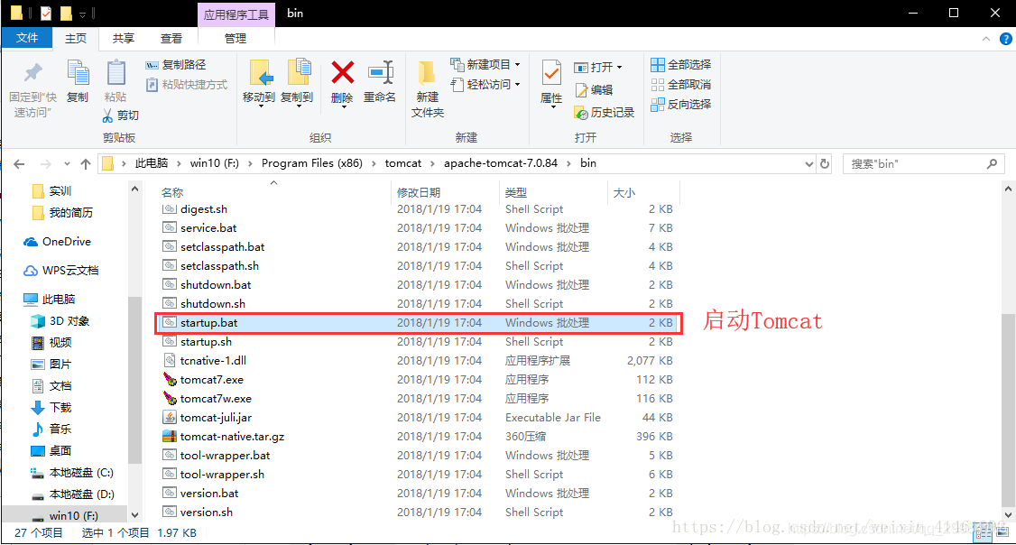
Task: Switch to the Share (共享) tab
Action: coord(123,38)
